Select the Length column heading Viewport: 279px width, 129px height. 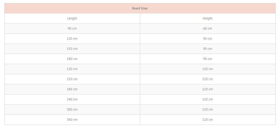(72, 18)
